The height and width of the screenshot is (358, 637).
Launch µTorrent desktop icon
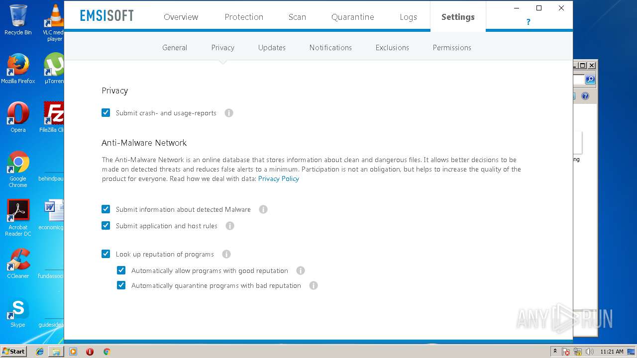(x=54, y=69)
